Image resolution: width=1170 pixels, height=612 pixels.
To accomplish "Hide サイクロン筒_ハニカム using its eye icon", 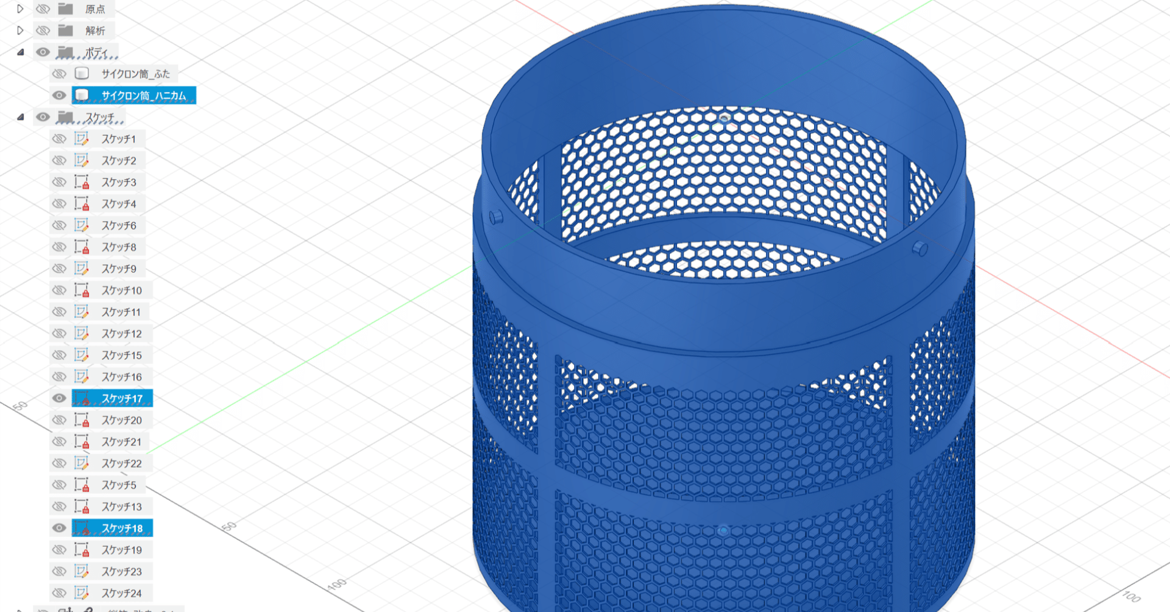I will tap(59, 96).
